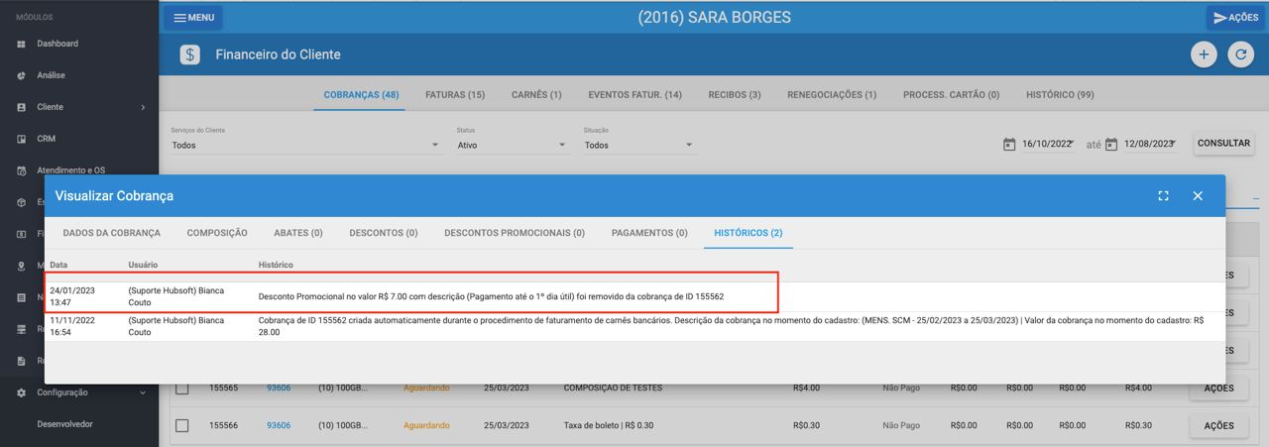Click the end date field 12/08/2023
This screenshot has height=447, width=1269.
1151,145
